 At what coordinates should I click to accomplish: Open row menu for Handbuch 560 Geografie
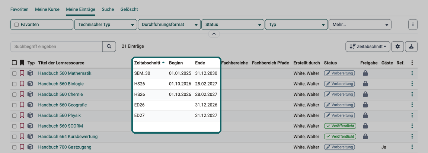(412, 105)
